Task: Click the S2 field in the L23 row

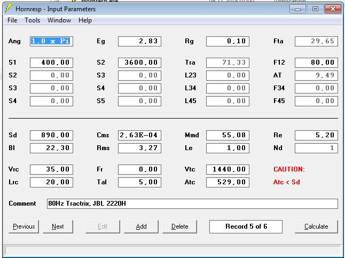Action: (51, 75)
